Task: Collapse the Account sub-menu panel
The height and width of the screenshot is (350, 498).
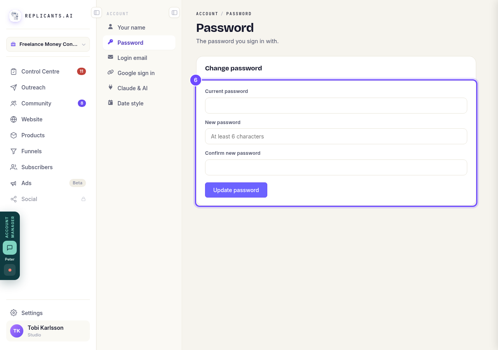Action: pos(174,13)
